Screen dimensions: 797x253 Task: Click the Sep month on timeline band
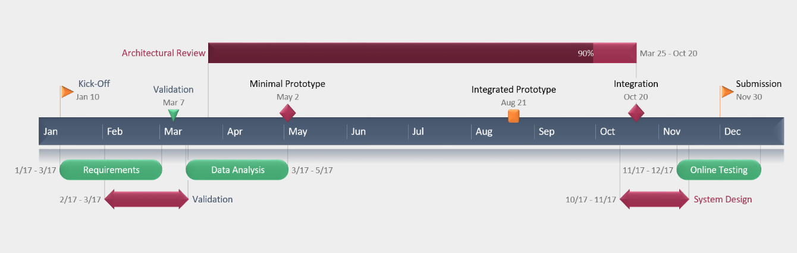547,132
